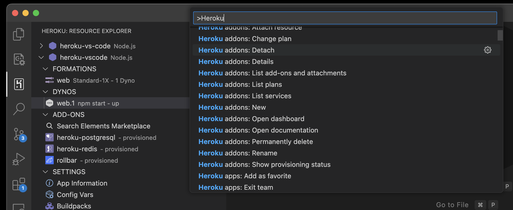The width and height of the screenshot is (513, 210).
Task: Run Heroku addons: Detach command
Action: point(346,50)
